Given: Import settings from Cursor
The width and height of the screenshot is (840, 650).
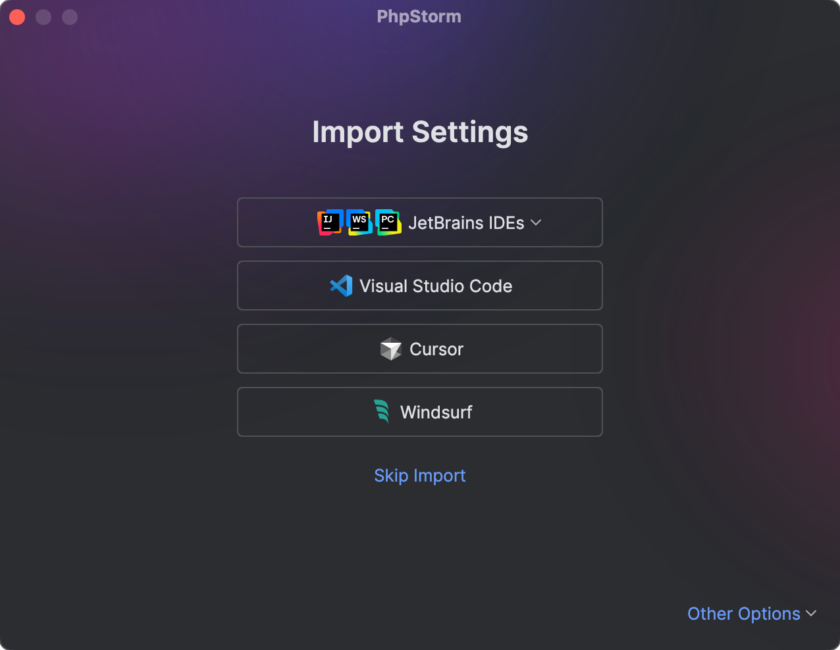Looking at the screenshot, I should point(420,349).
